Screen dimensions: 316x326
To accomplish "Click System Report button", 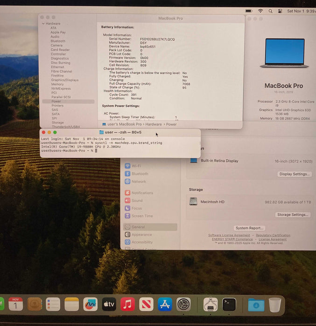I will [x=249, y=228].
